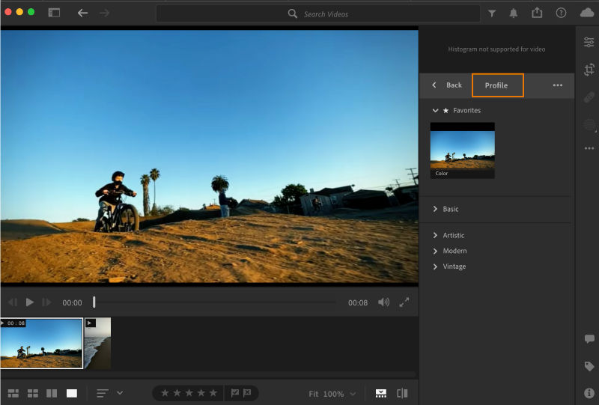599x405 pixels.
Task: Collapse the Favorites profile group
Action: click(x=435, y=110)
